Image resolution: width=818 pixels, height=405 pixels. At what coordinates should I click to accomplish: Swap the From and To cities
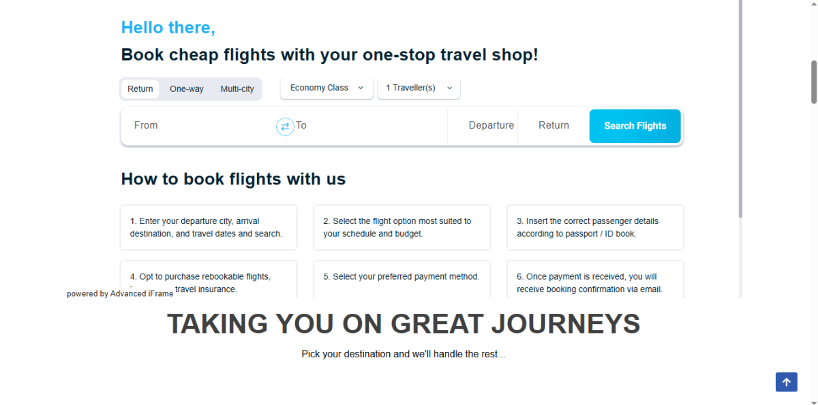pyautogui.click(x=285, y=127)
